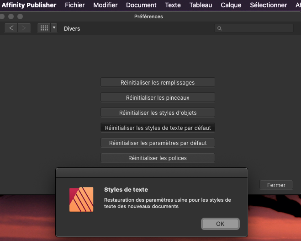Click the magnifier icon in search box

pos(220,28)
